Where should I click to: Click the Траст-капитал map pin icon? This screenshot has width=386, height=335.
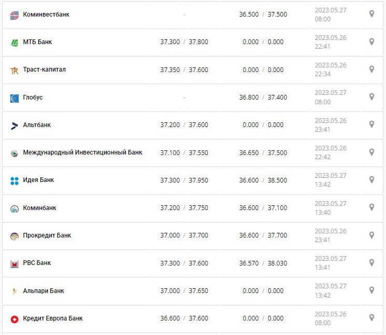pos(371,69)
